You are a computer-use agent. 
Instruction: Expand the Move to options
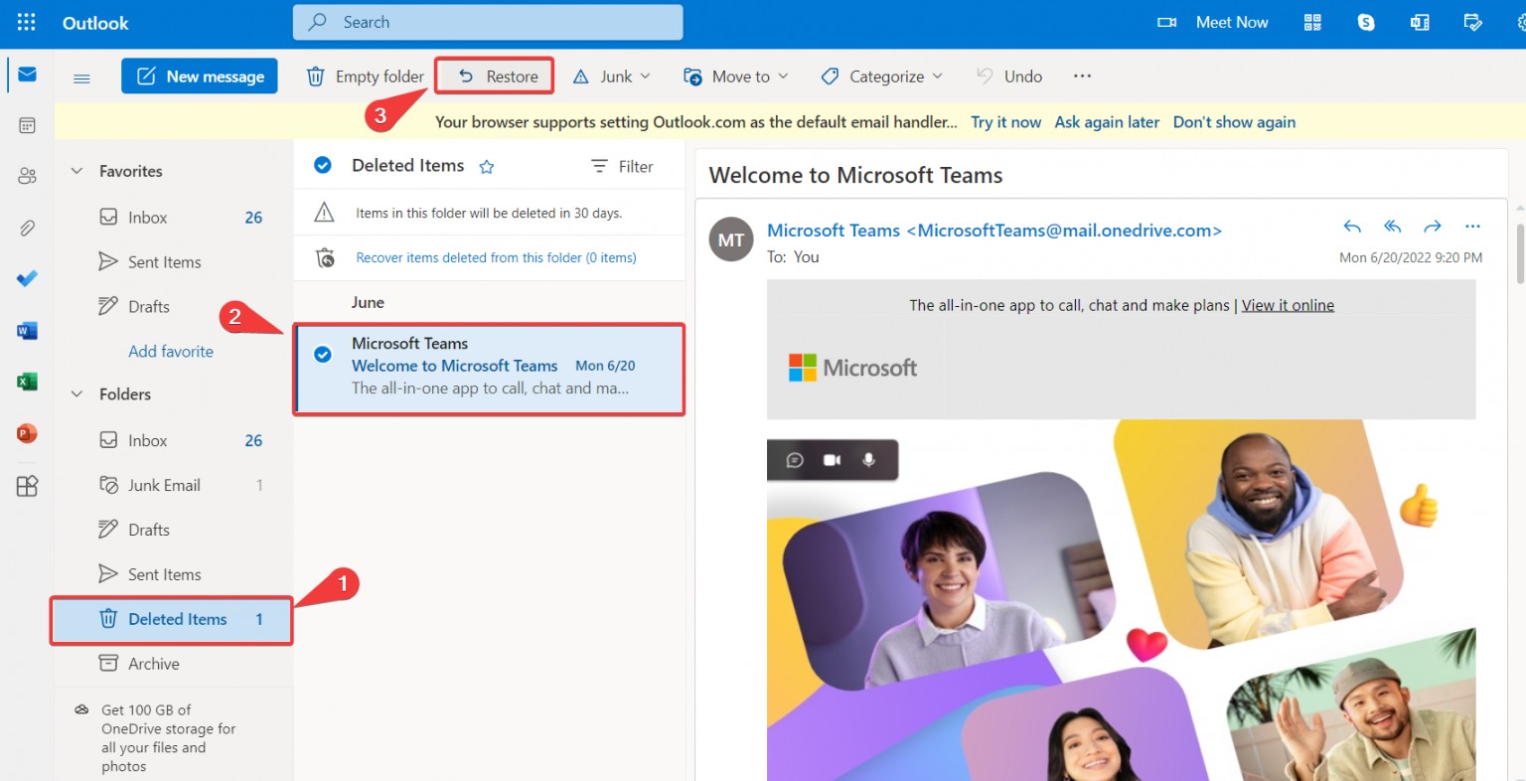(x=785, y=76)
